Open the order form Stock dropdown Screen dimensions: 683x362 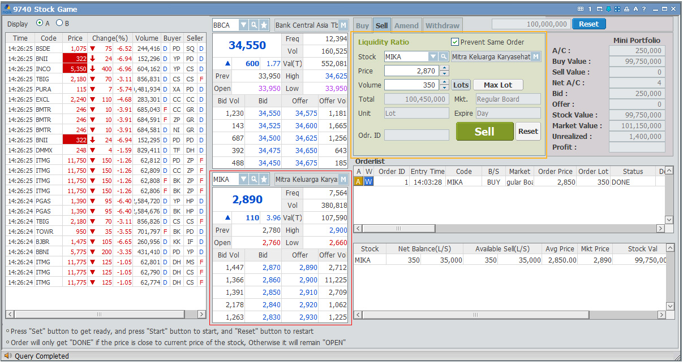(433, 56)
